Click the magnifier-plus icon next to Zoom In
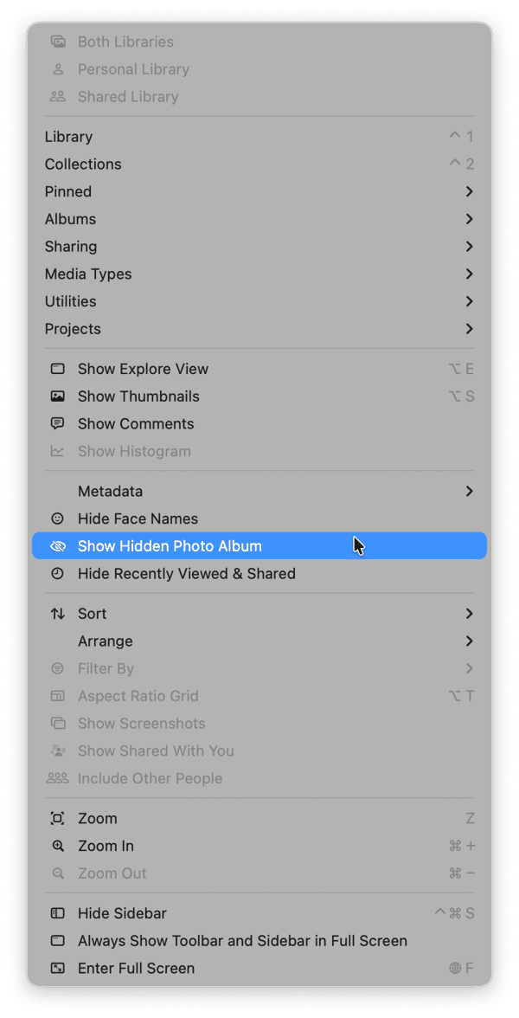519x1018 pixels. (x=57, y=845)
